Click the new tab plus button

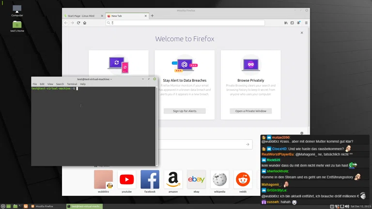pyautogui.click(x=152, y=16)
